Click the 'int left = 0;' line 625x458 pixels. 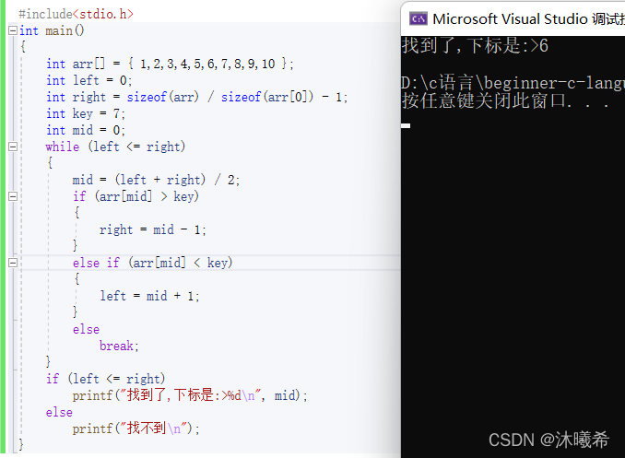coord(88,80)
